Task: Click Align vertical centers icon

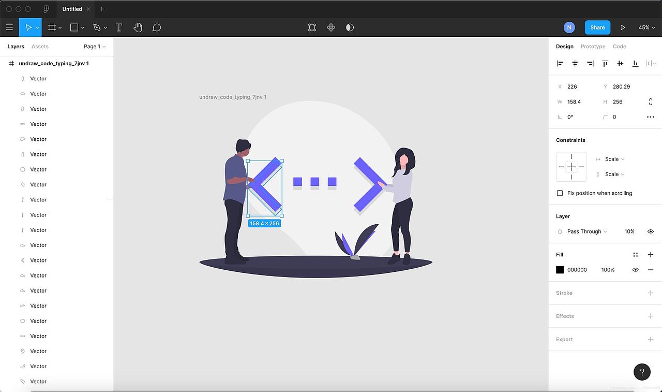Action: pos(620,63)
